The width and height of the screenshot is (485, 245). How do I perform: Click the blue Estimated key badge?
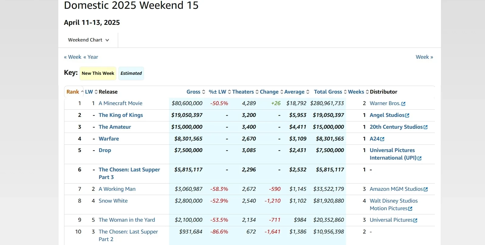point(131,73)
